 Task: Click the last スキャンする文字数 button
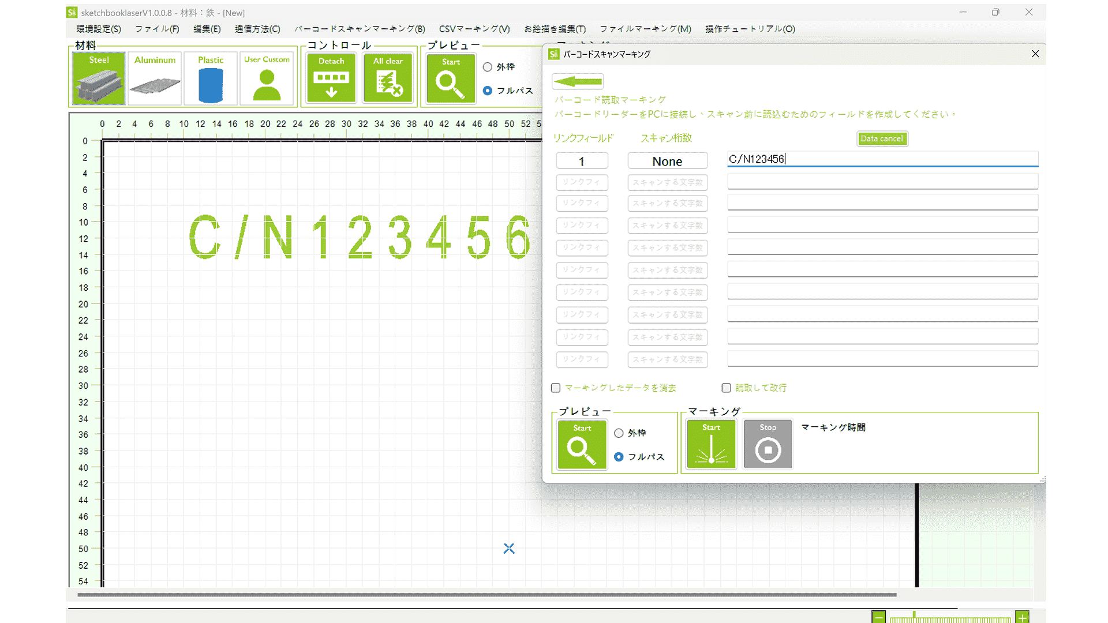tap(667, 359)
